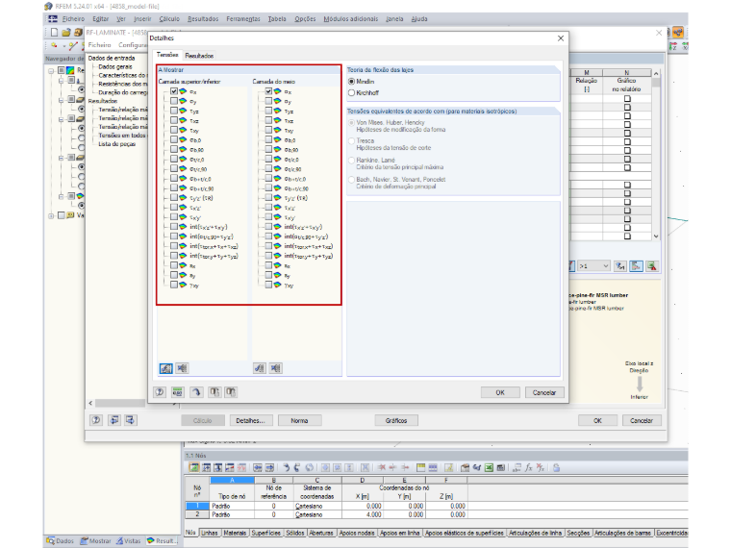Viewport: 731px width, 548px height.
Task: Select all stresses for middle layer
Action: coord(260,368)
